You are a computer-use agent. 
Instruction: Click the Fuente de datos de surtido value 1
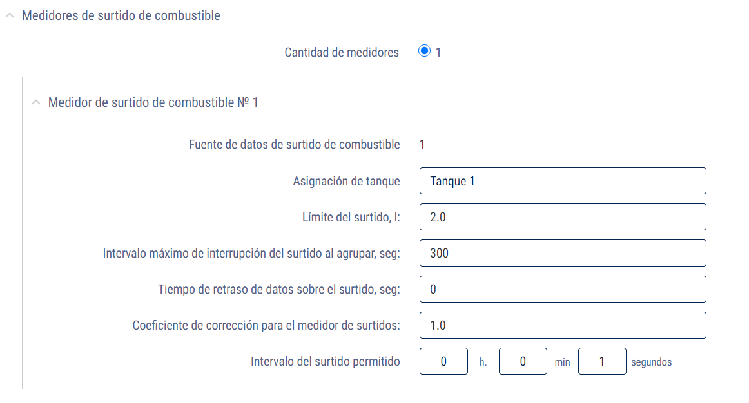click(x=422, y=144)
